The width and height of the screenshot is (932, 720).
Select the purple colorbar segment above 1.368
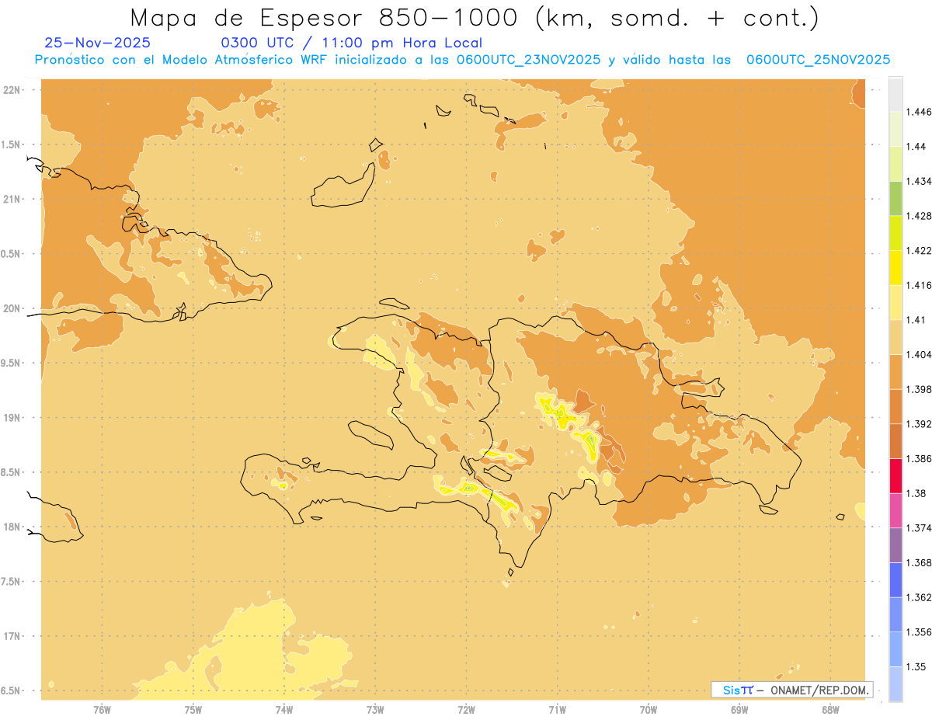point(895,545)
